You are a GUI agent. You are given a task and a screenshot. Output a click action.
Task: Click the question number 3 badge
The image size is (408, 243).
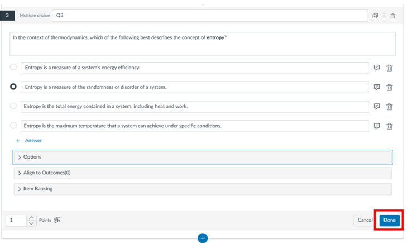[x=7, y=16]
